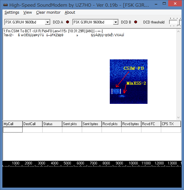Maximize the SoundModem window
Screen dimensions: 184x190
coord(164,4)
